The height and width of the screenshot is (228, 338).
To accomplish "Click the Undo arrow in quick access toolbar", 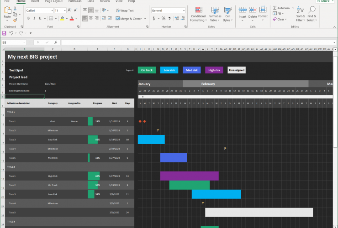I will 11,33.
